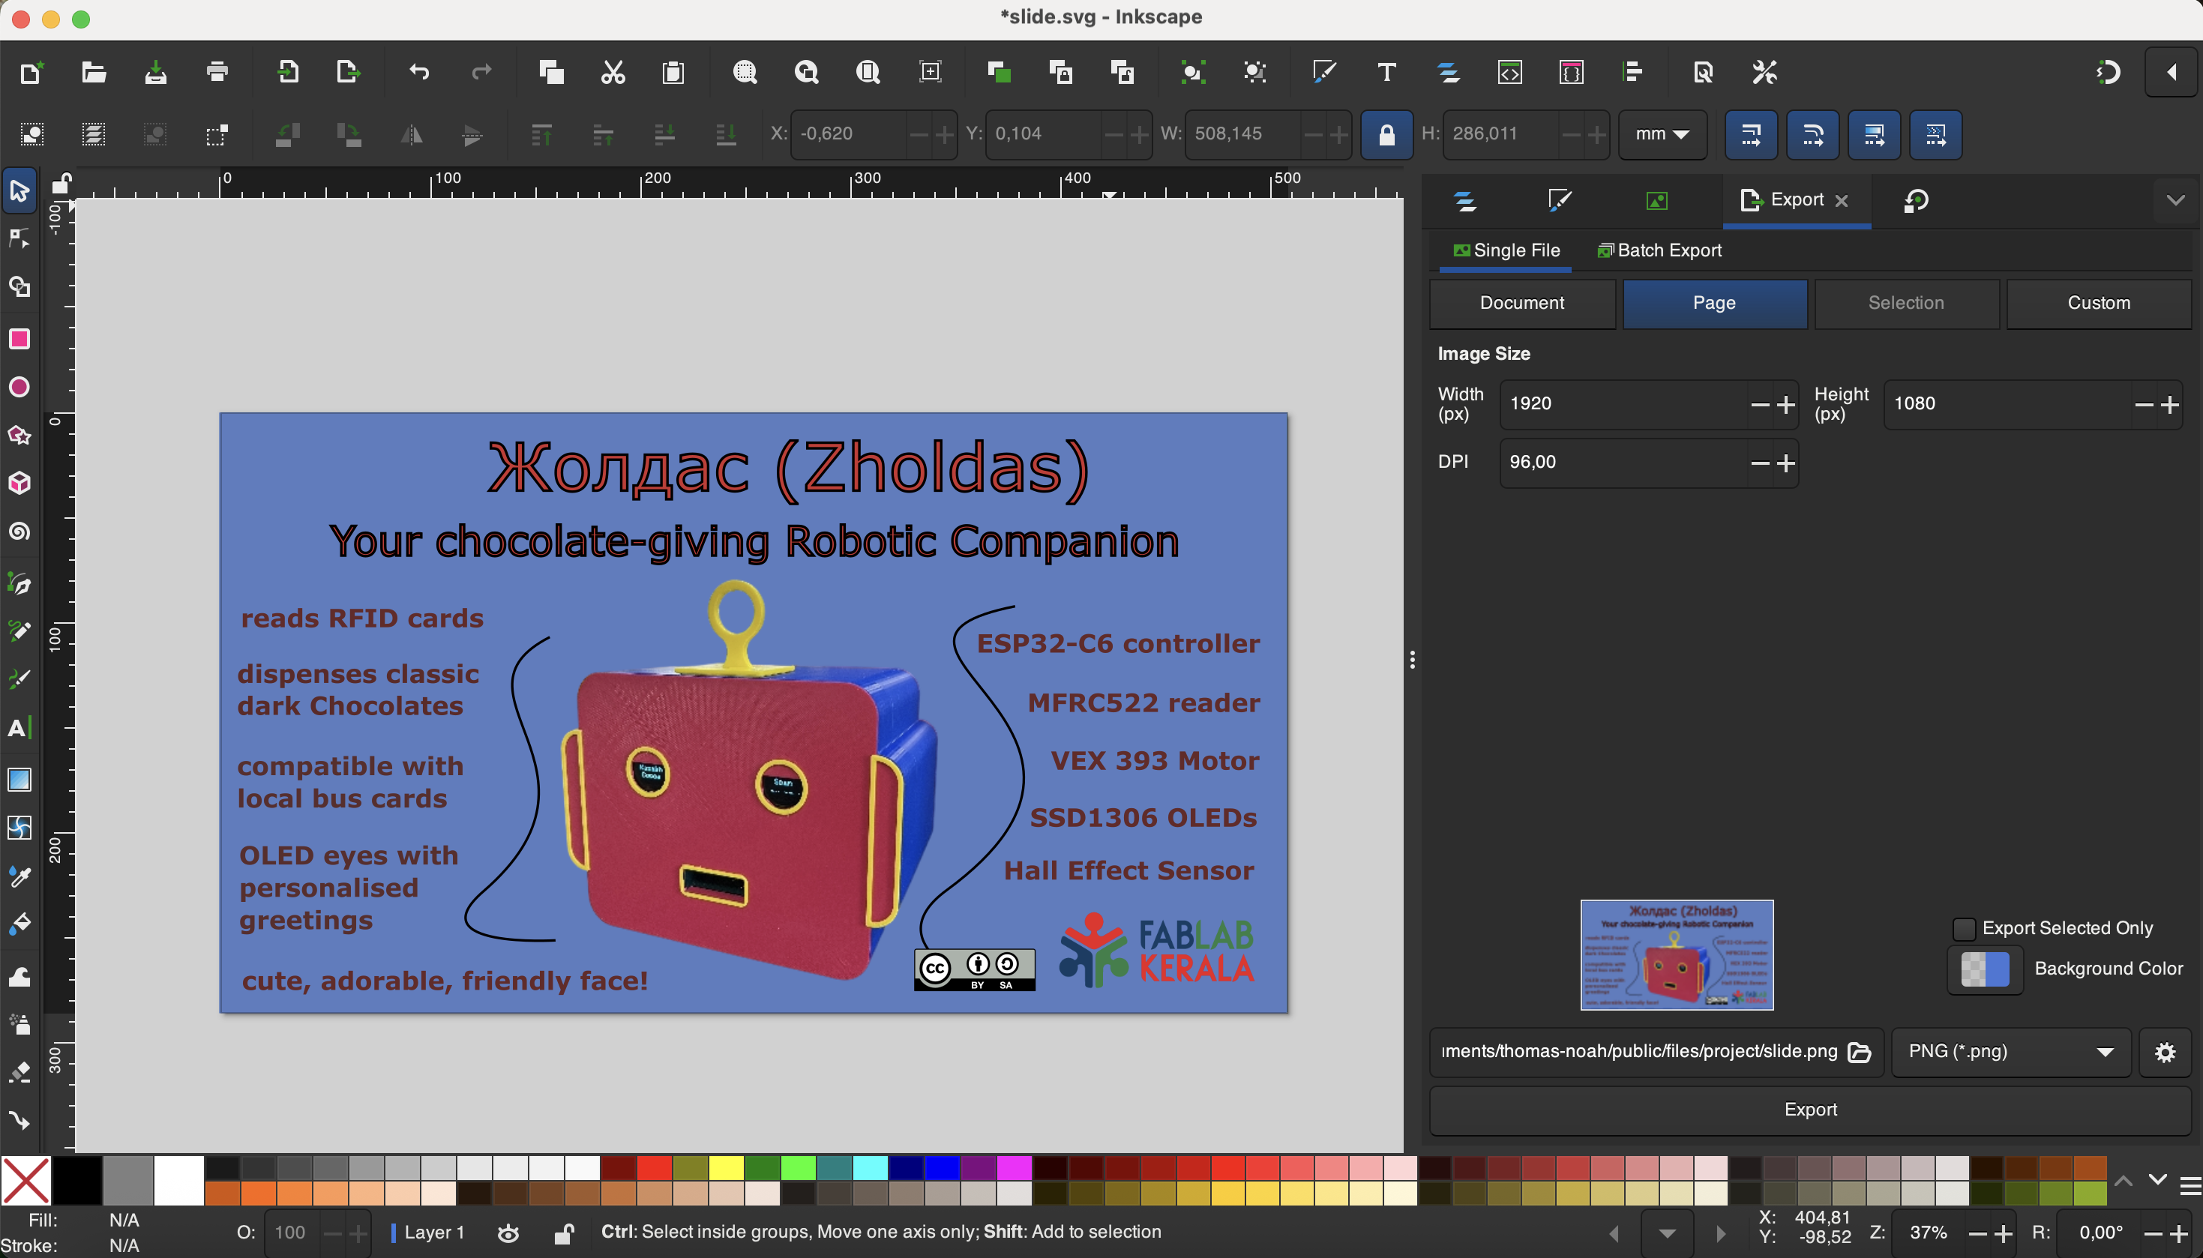Viewport: 2203px width, 1258px height.
Task: Click into the DPI input field
Action: point(1624,463)
